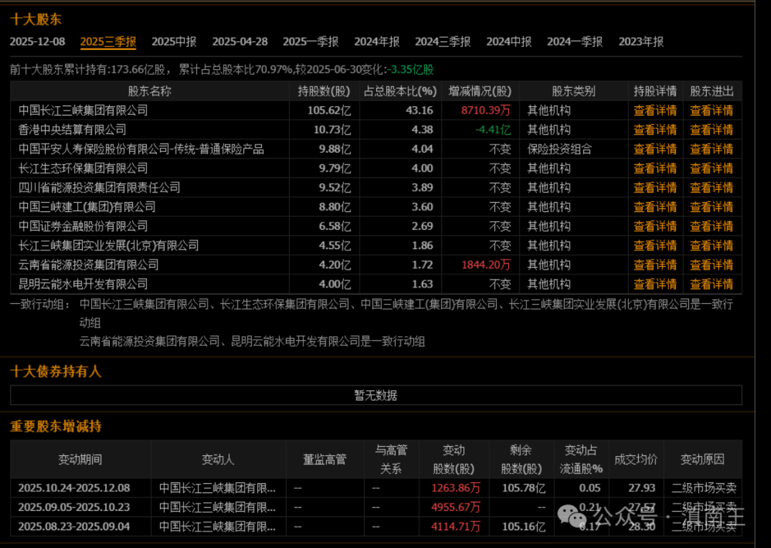
Task: Select the 2025.10.24-2025.12.08 period row
Action: point(376,488)
